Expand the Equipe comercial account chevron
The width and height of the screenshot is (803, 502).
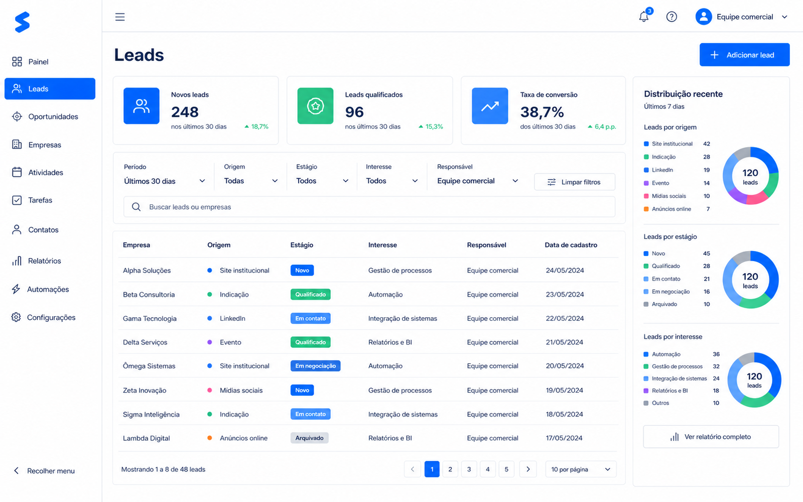(784, 17)
